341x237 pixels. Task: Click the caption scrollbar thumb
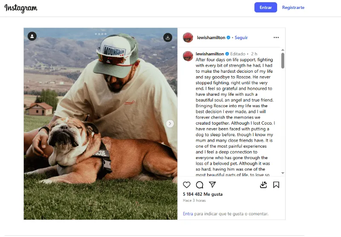click(x=283, y=60)
